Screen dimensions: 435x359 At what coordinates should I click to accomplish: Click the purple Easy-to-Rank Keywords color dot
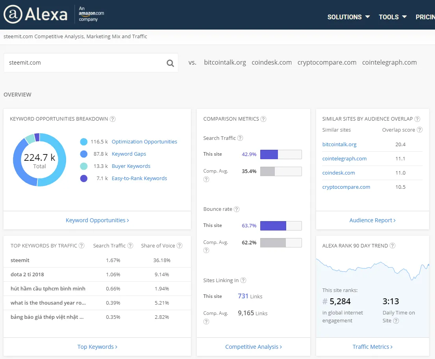click(84, 179)
